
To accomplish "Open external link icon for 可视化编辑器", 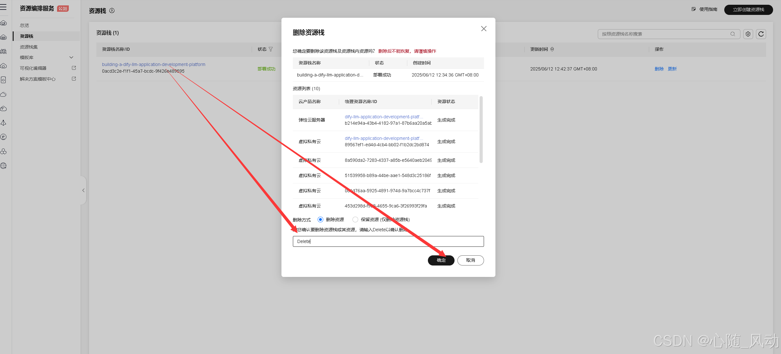I will coord(74,68).
